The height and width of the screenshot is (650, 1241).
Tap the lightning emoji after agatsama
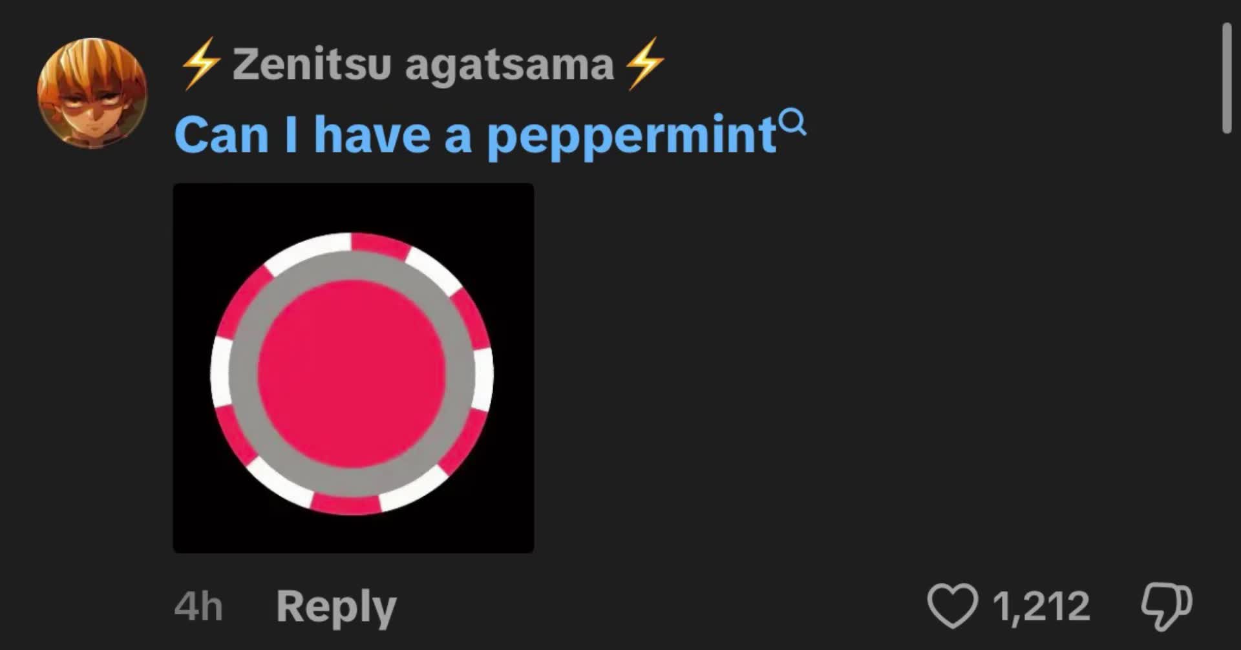coord(645,63)
